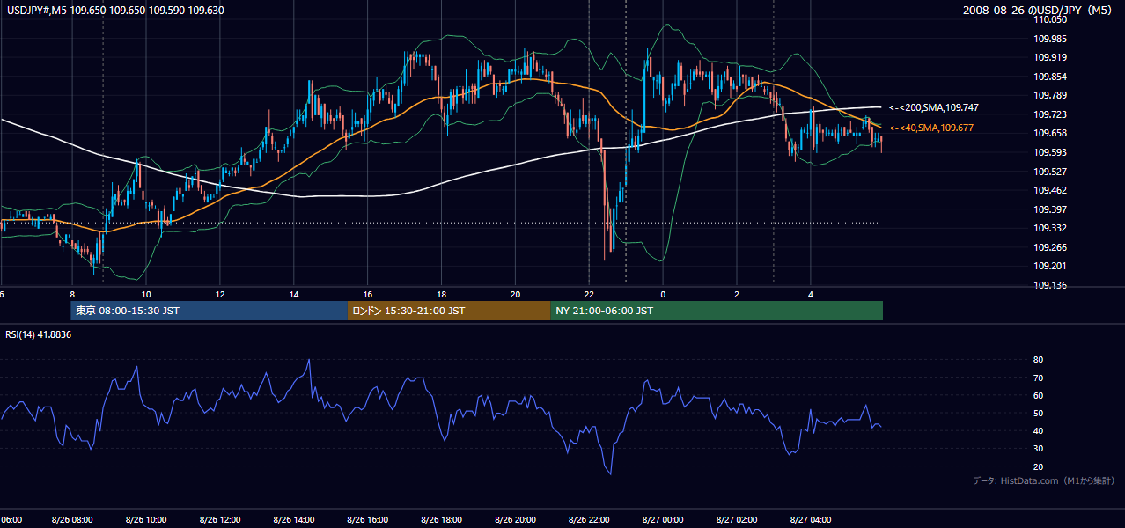The image size is (1125, 528).
Task: Click the 109.201 price axis label
Action: [x=1050, y=266]
